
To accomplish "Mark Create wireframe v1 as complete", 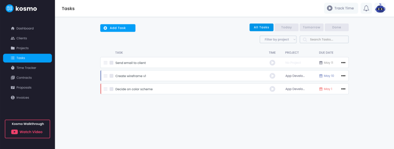I will 111,76.
